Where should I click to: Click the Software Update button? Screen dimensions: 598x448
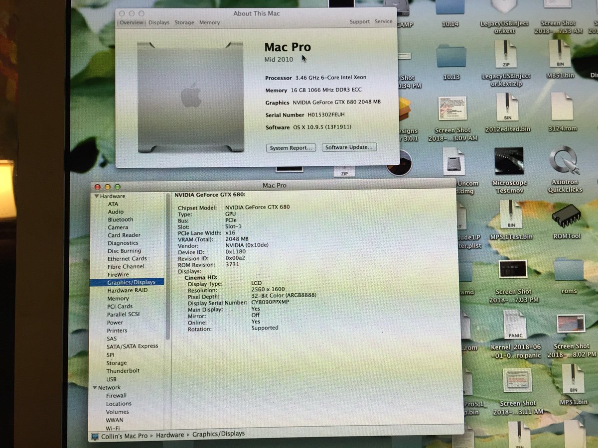(349, 147)
